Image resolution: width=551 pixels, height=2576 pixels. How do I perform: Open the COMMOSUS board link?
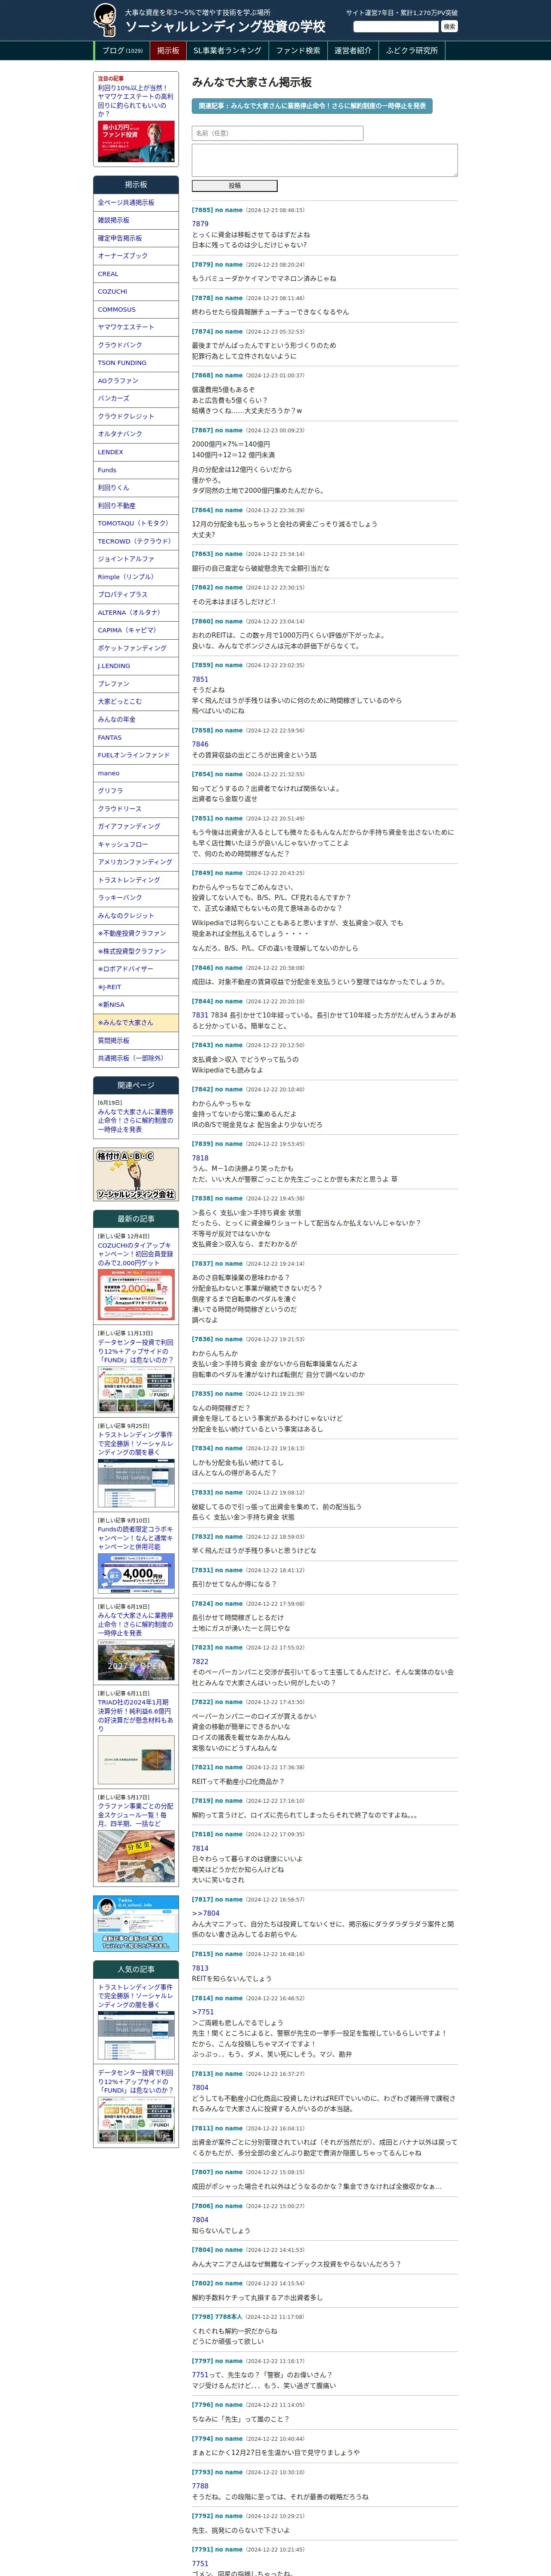click(x=136, y=310)
